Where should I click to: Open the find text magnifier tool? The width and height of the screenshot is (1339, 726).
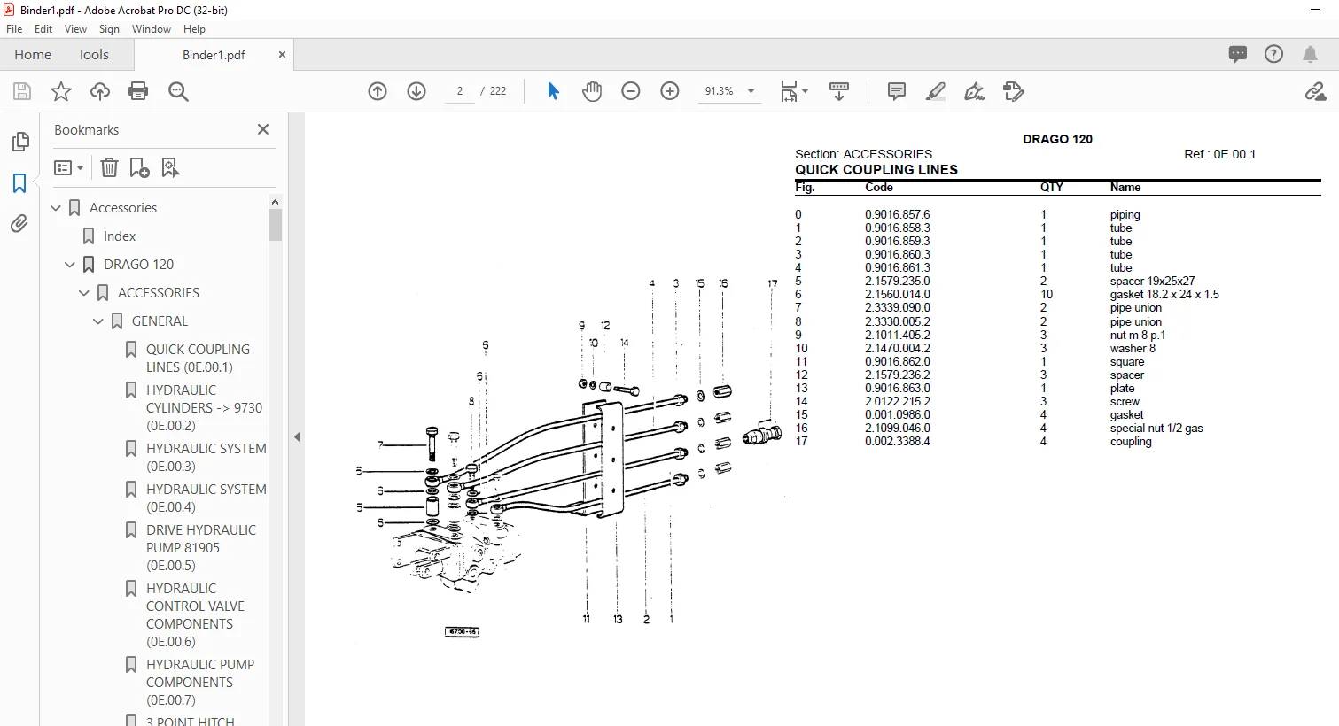click(178, 91)
